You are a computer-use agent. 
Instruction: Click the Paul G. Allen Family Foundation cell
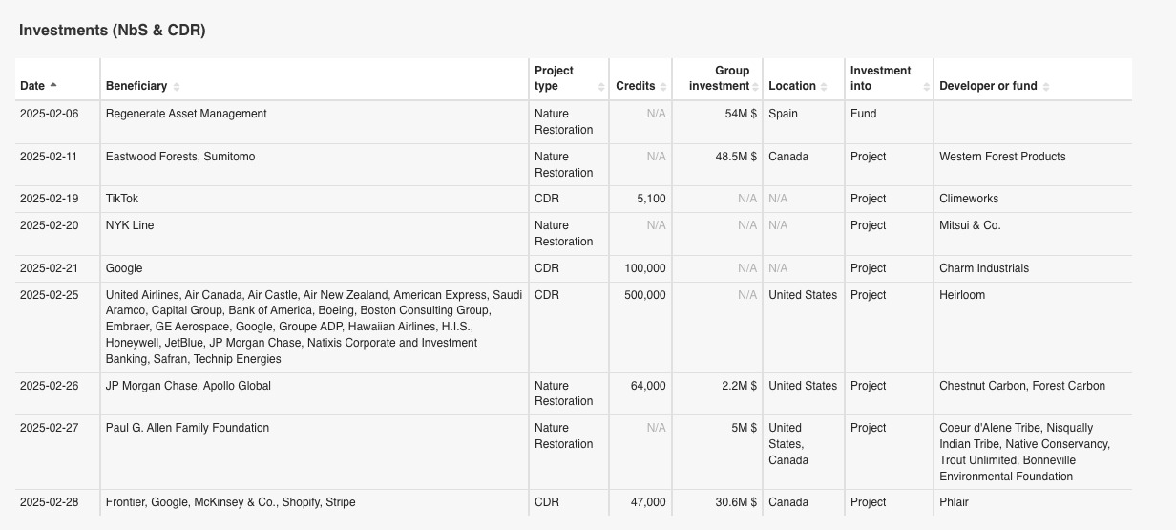[187, 428]
